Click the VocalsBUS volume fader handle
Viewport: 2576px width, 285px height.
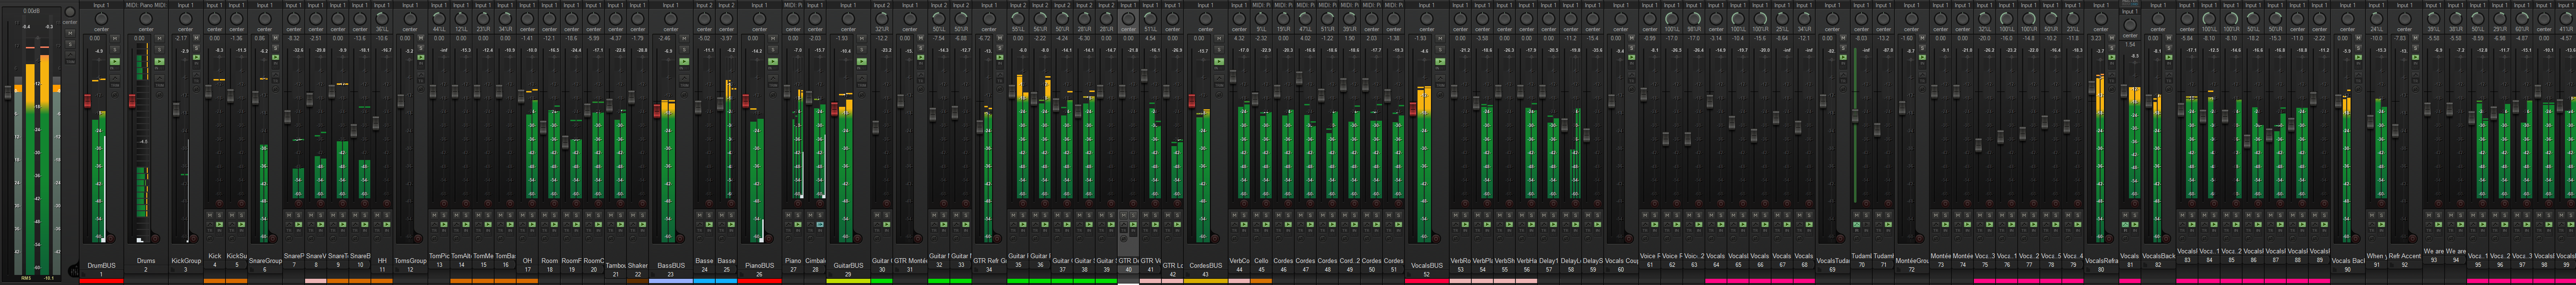coord(1413,109)
